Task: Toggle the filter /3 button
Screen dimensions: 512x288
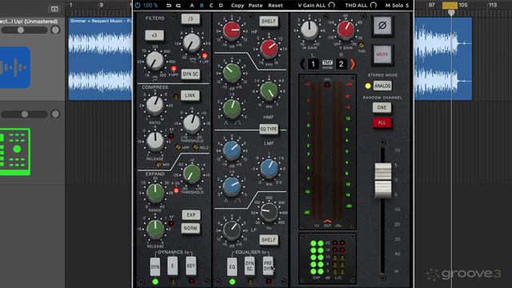Action: click(190, 19)
